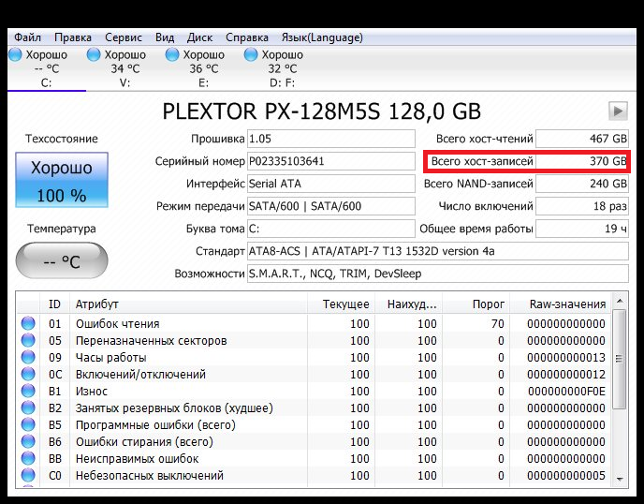644x504 pixels.
Task: Click the total working time value 19 ч
Action: coord(582,229)
